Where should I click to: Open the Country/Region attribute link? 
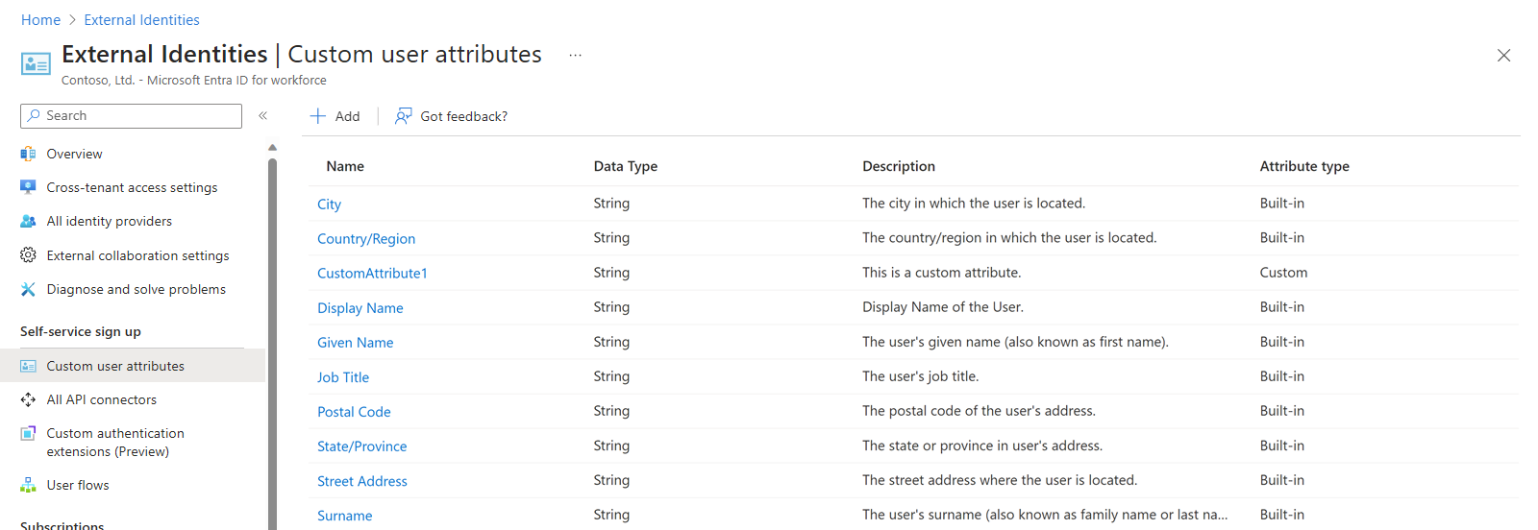point(366,239)
